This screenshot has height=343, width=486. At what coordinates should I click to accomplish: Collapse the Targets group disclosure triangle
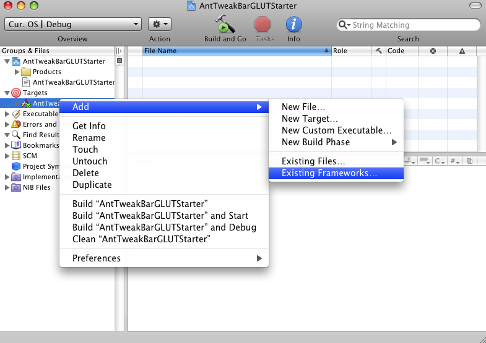tap(7, 93)
